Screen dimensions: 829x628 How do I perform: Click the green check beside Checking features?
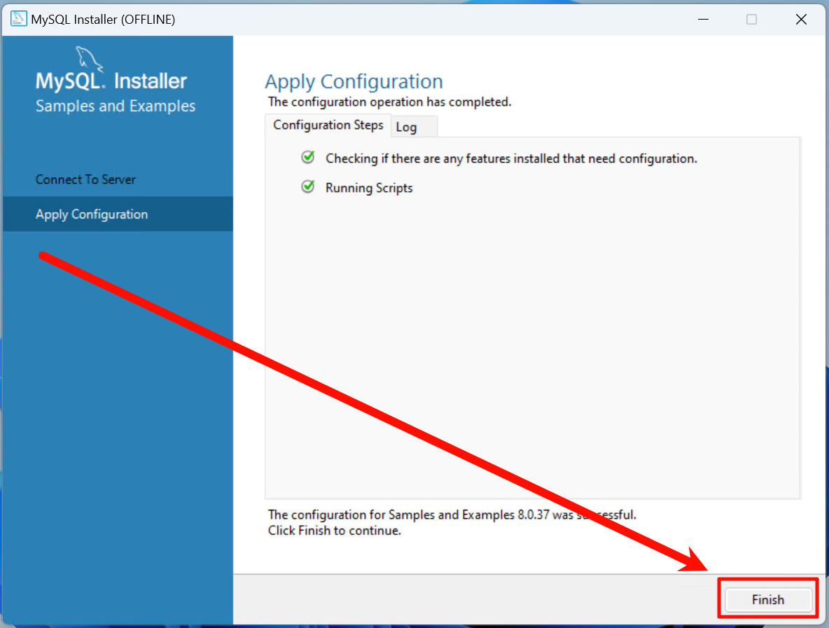[x=307, y=157]
